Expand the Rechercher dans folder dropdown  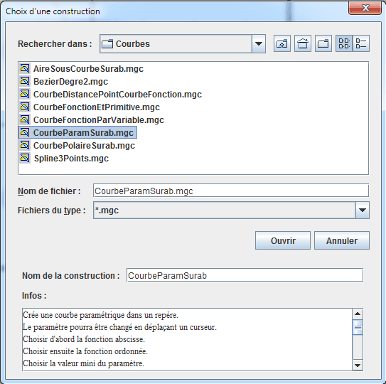pos(259,44)
